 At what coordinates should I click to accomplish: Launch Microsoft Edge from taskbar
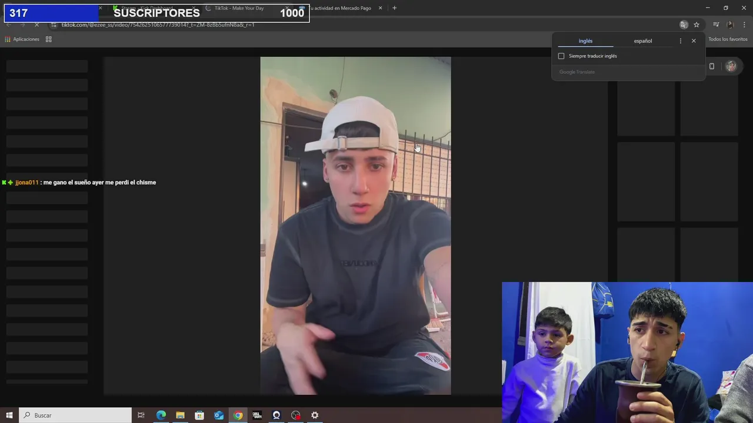pyautogui.click(x=161, y=415)
